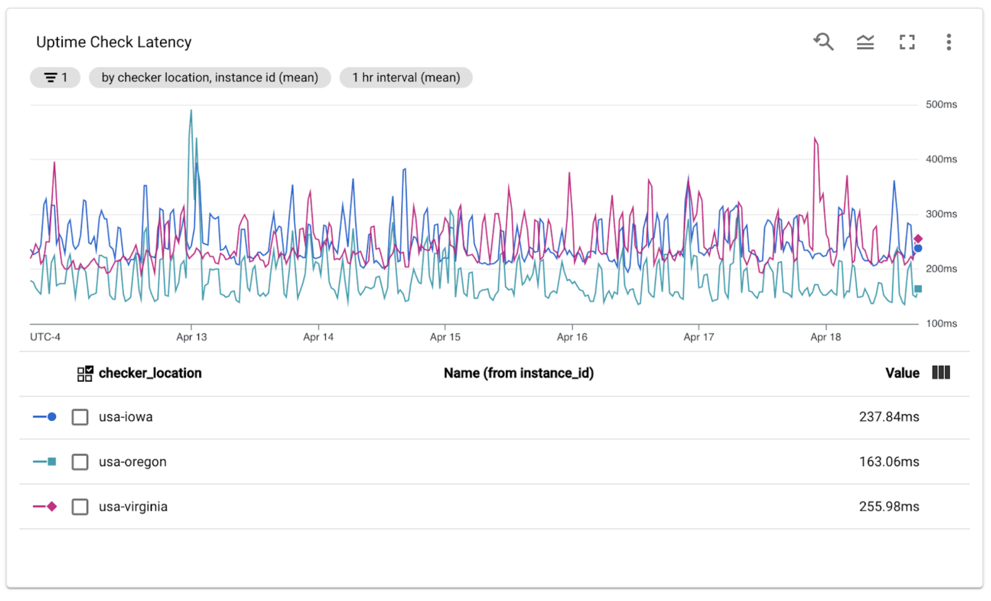Click the pink diamond endpoint on chart
The image size is (991, 601).
click(x=918, y=239)
